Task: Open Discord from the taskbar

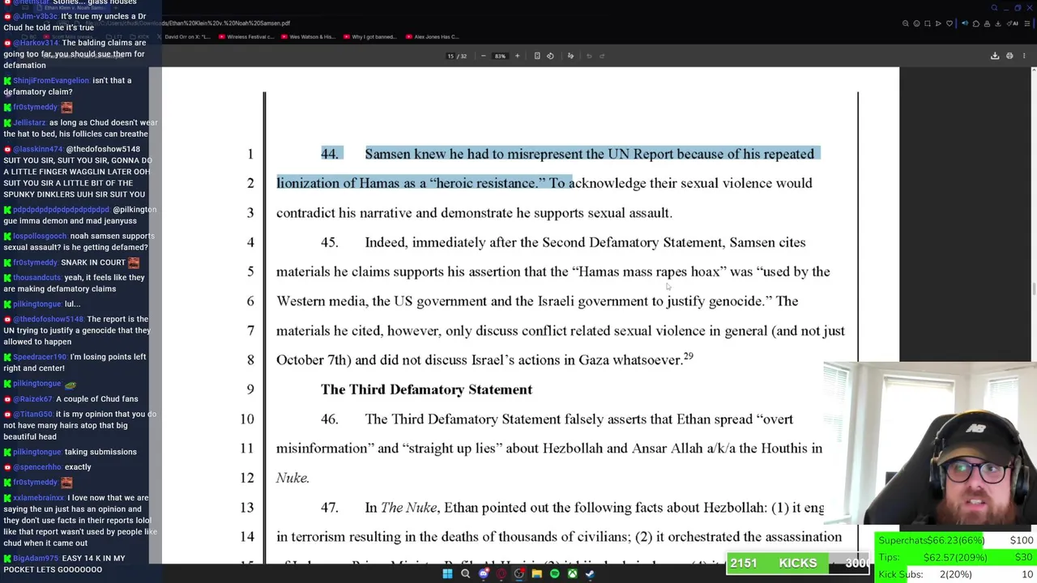Action: pyautogui.click(x=484, y=574)
